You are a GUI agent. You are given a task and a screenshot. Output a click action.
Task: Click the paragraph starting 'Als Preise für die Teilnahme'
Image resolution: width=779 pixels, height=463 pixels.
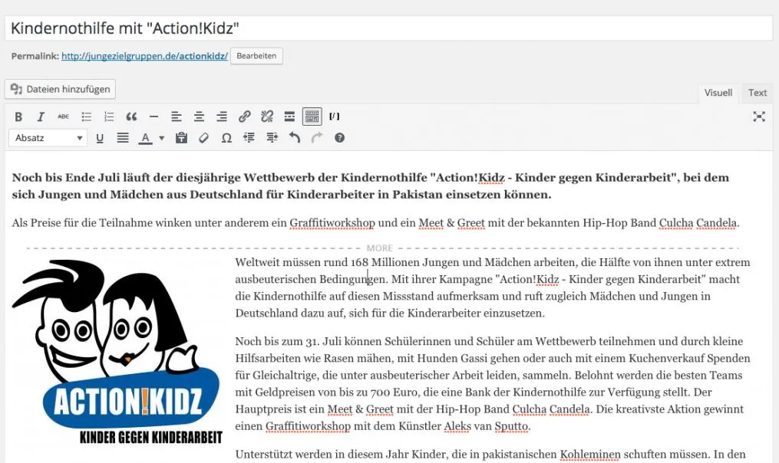click(375, 223)
